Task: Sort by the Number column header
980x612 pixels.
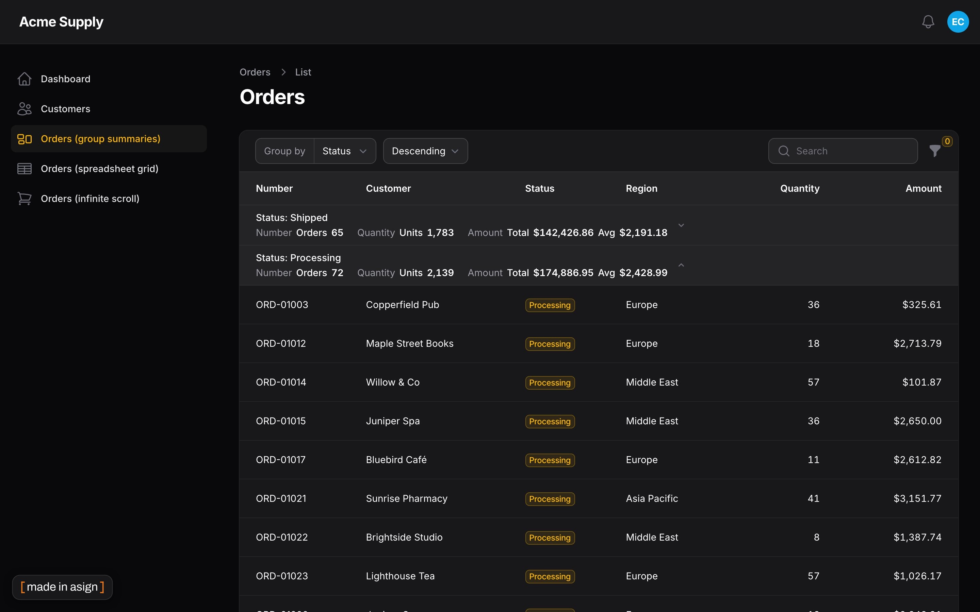Action: coord(274,188)
